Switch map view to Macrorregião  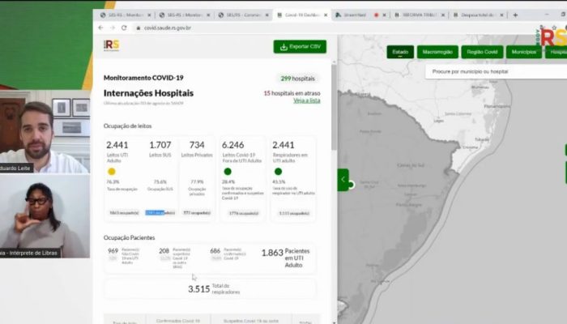coord(437,52)
